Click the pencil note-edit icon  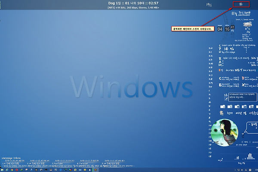tap(226, 98)
